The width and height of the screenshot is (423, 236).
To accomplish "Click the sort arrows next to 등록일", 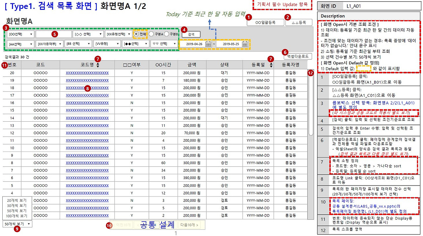I will [x=271, y=65].
